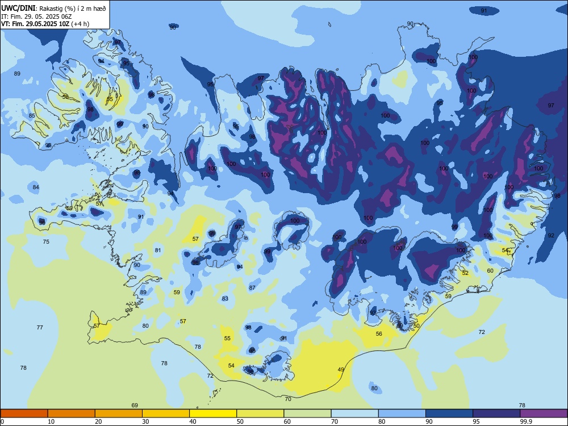Click the '58' value in the Westfjords

coord(65,97)
